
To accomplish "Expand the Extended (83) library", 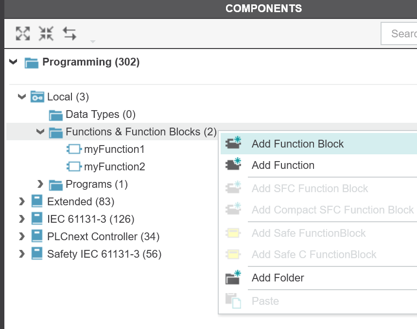I will click(22, 201).
